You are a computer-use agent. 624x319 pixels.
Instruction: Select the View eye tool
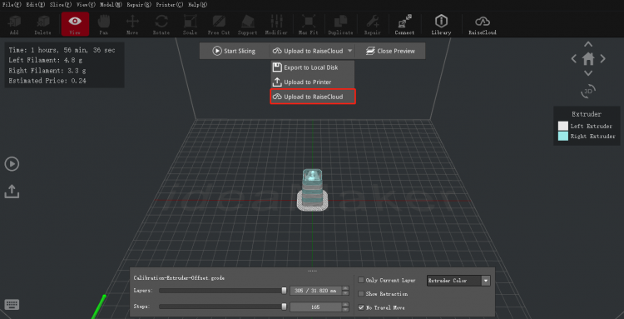pos(75,24)
